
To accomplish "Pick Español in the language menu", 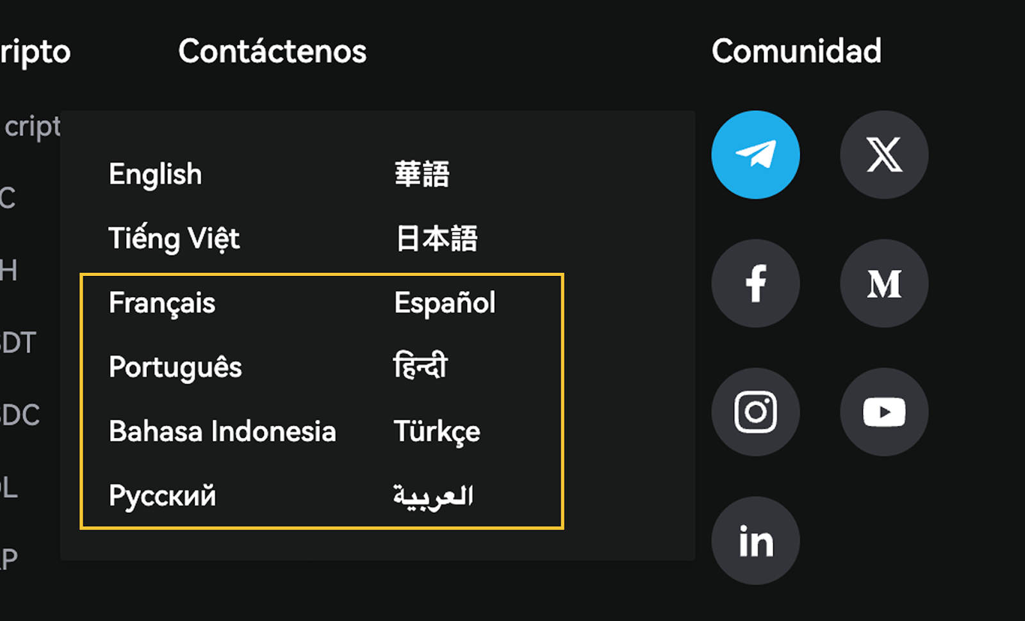I will [445, 303].
